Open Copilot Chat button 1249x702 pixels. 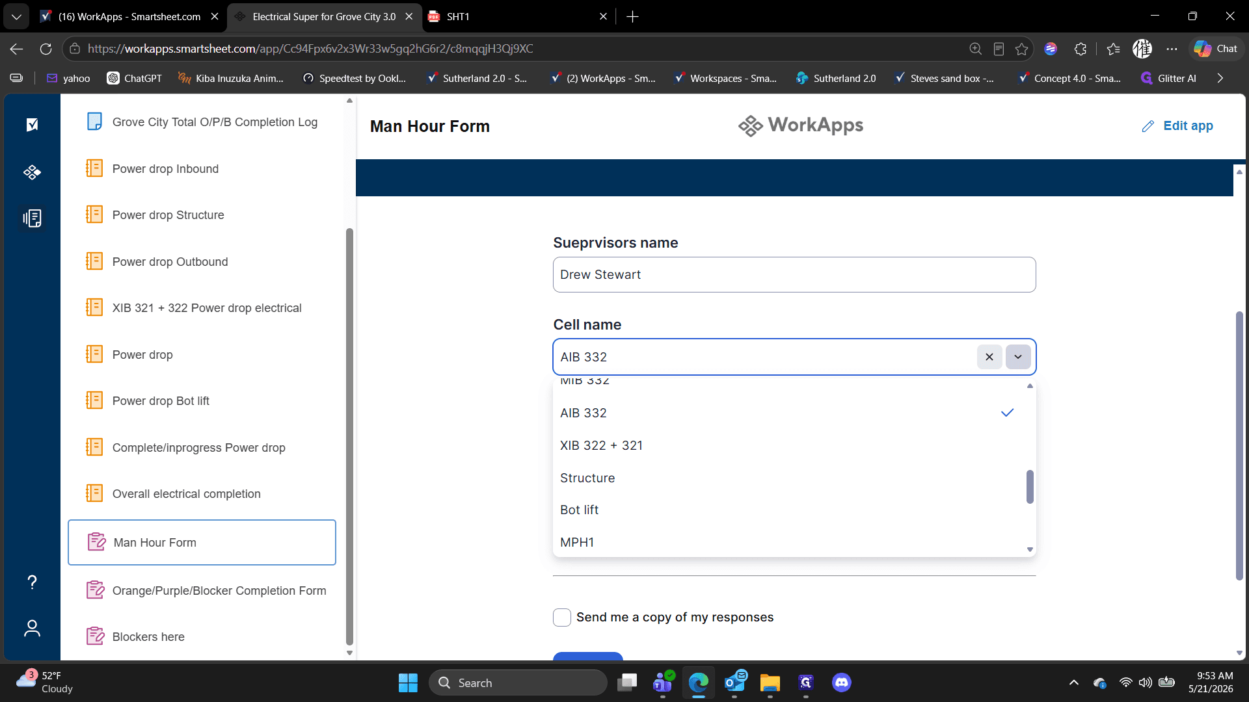[1216, 49]
